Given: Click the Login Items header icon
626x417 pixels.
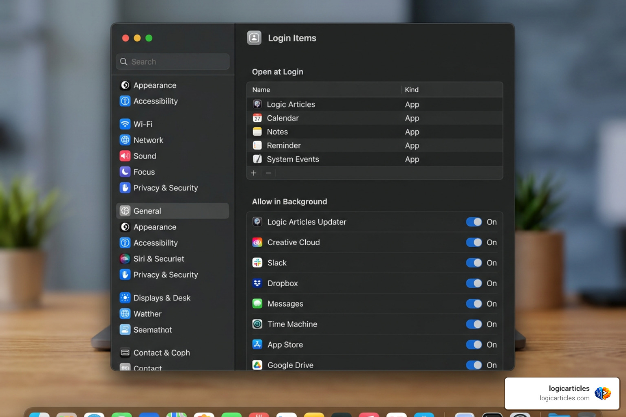Looking at the screenshot, I should [x=254, y=38].
